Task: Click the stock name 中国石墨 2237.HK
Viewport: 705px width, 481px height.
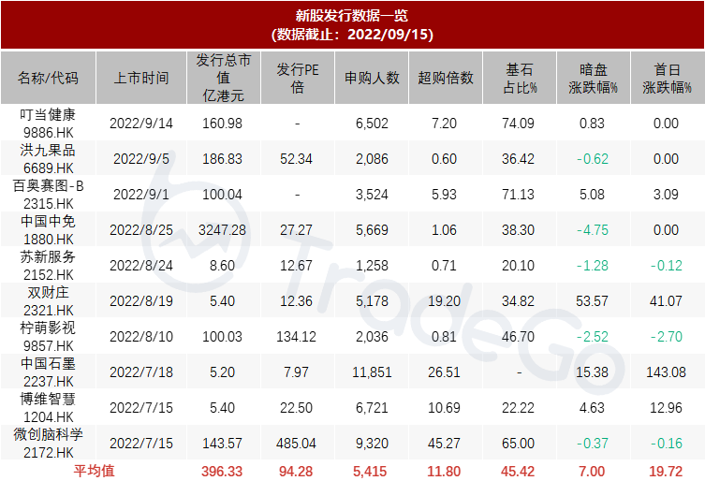Action: (48, 372)
